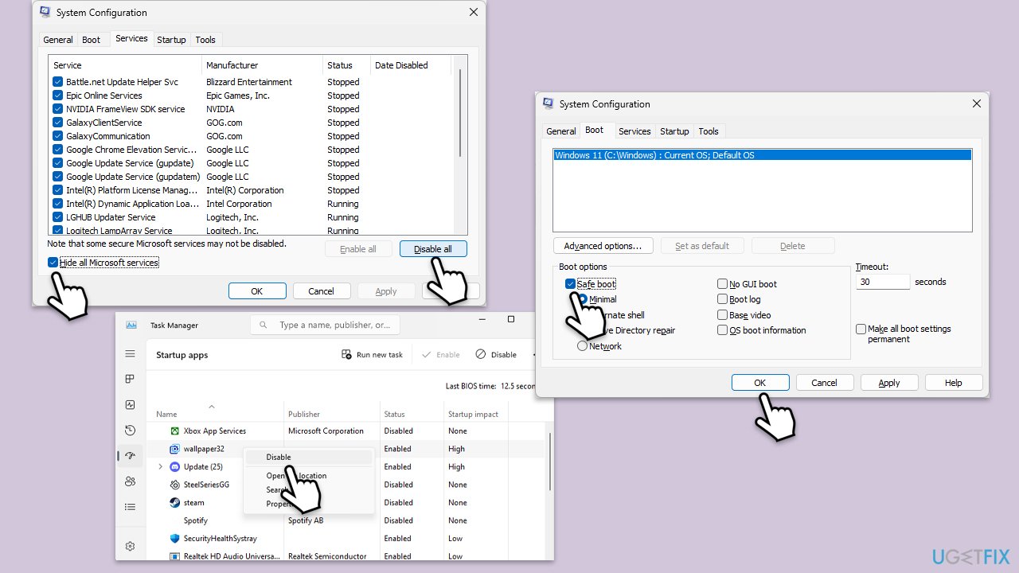Select the Network safe boot radio option
This screenshot has height=573, width=1019.
[583, 346]
